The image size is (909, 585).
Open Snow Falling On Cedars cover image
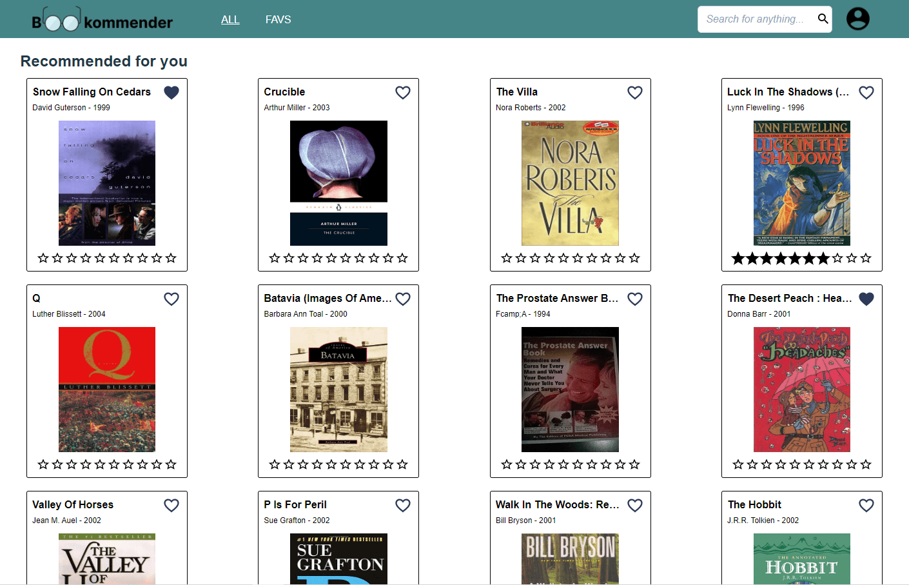pyautogui.click(x=107, y=183)
